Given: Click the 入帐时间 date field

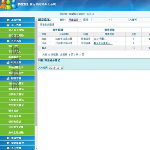Looking at the screenshot, I should [56, 67].
